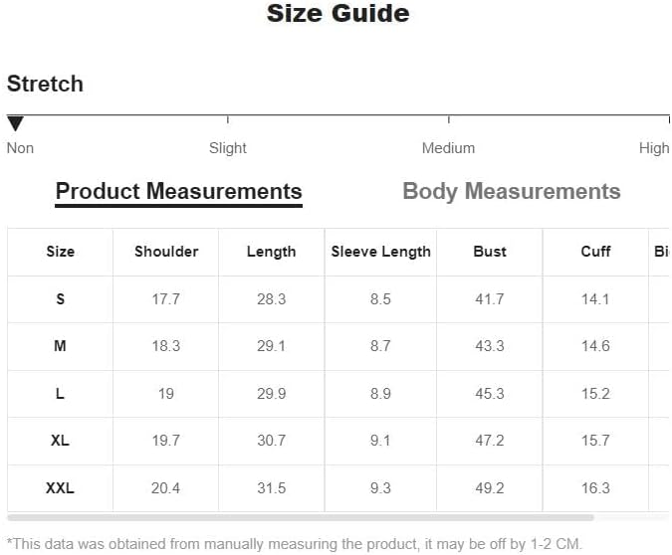This screenshot has height=555, width=672.
Task: Select the Size column header
Action: click(61, 252)
